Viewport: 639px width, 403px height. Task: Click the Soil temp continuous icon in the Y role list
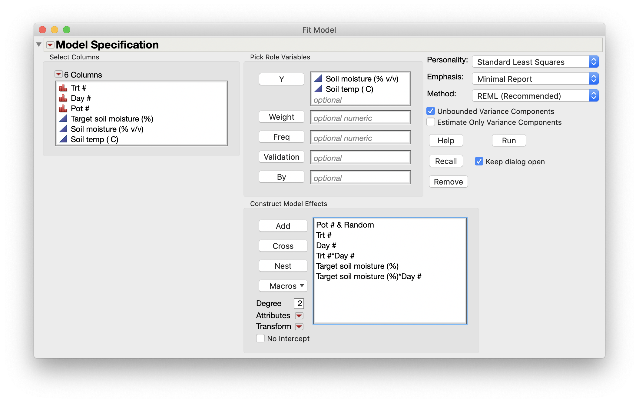pos(318,89)
